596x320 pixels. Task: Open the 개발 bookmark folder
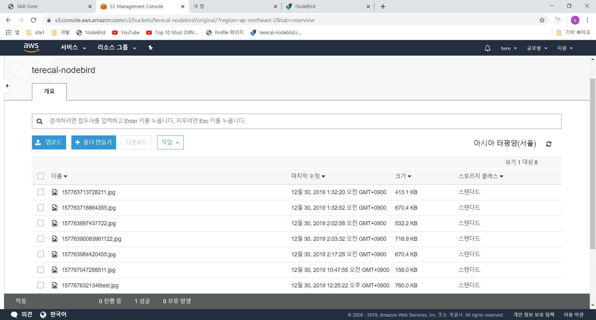tap(61, 32)
